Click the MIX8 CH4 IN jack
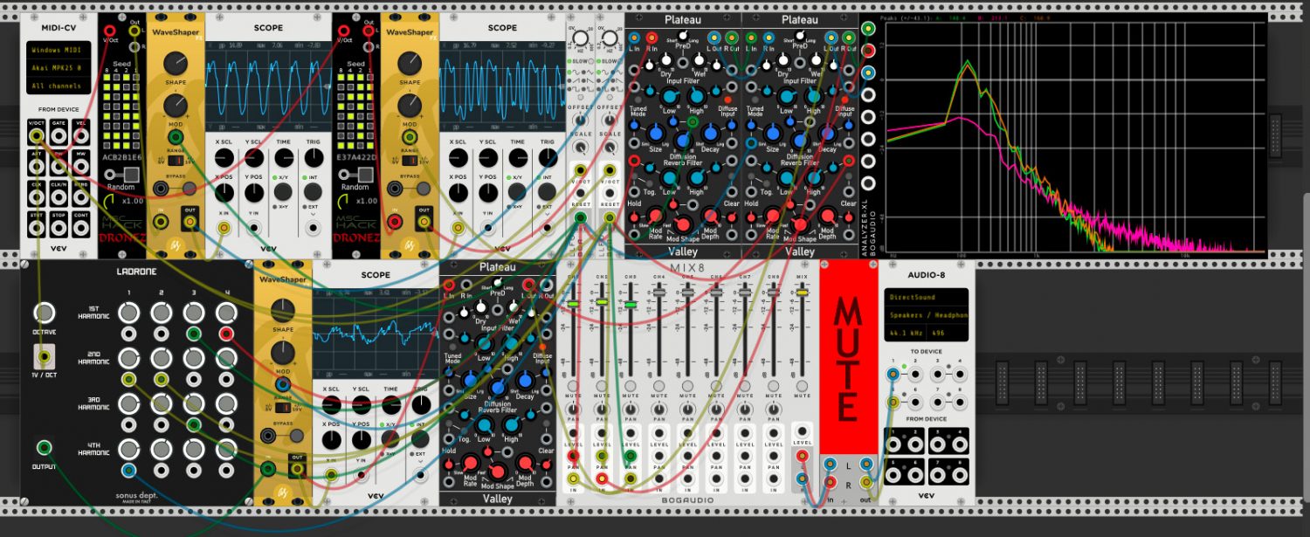 pos(659,479)
